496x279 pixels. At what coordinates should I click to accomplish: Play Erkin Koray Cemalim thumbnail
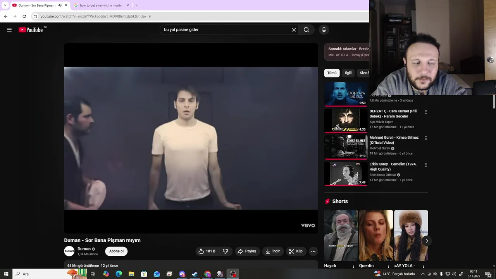[x=346, y=174]
